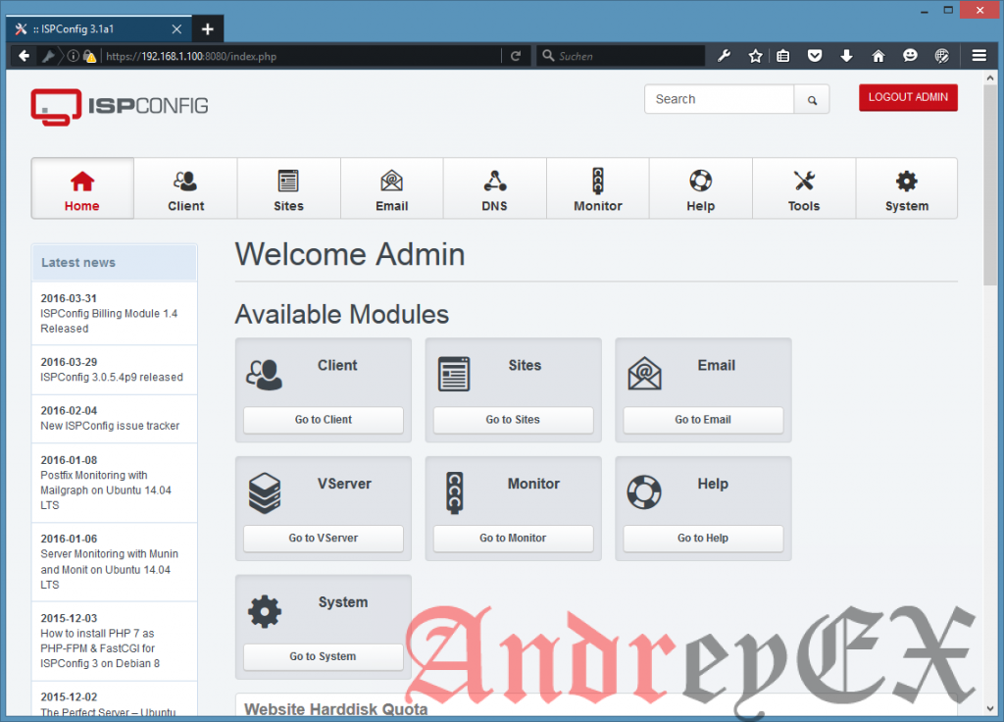1004x722 pixels.
Task: Open news New ISPConfig issue tracker
Action: click(x=110, y=426)
